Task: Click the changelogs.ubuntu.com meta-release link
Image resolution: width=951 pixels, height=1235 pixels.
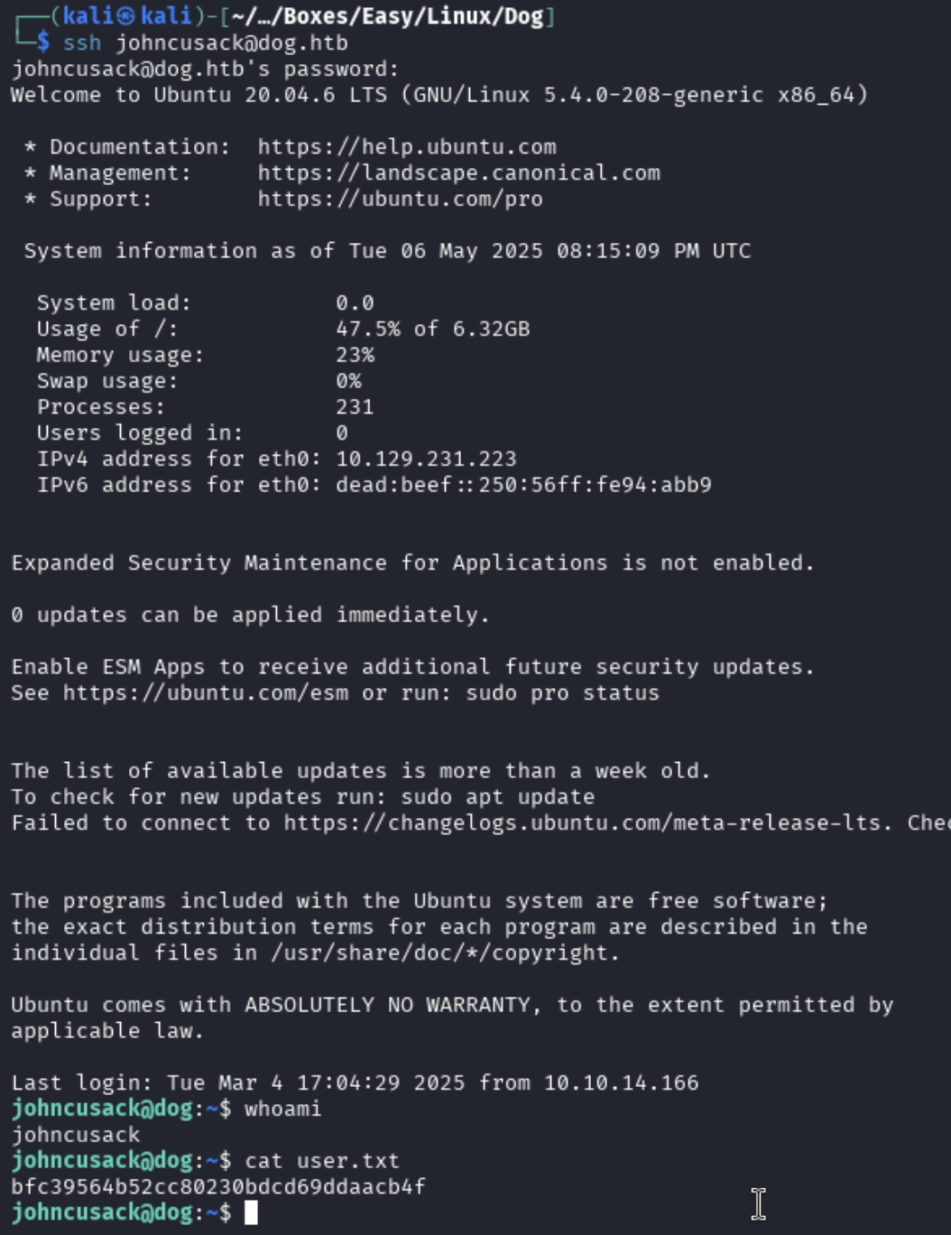Action: (x=588, y=823)
